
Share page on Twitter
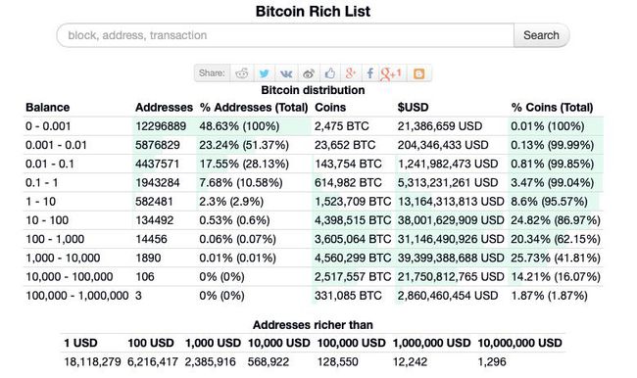264,73
